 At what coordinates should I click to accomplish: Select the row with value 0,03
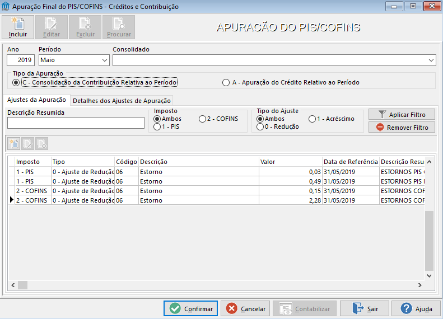216,172
